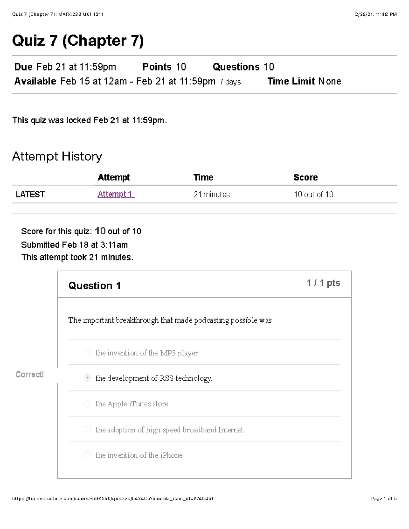Click the Question 1 header title
The width and height of the screenshot is (409, 529).
point(94,285)
